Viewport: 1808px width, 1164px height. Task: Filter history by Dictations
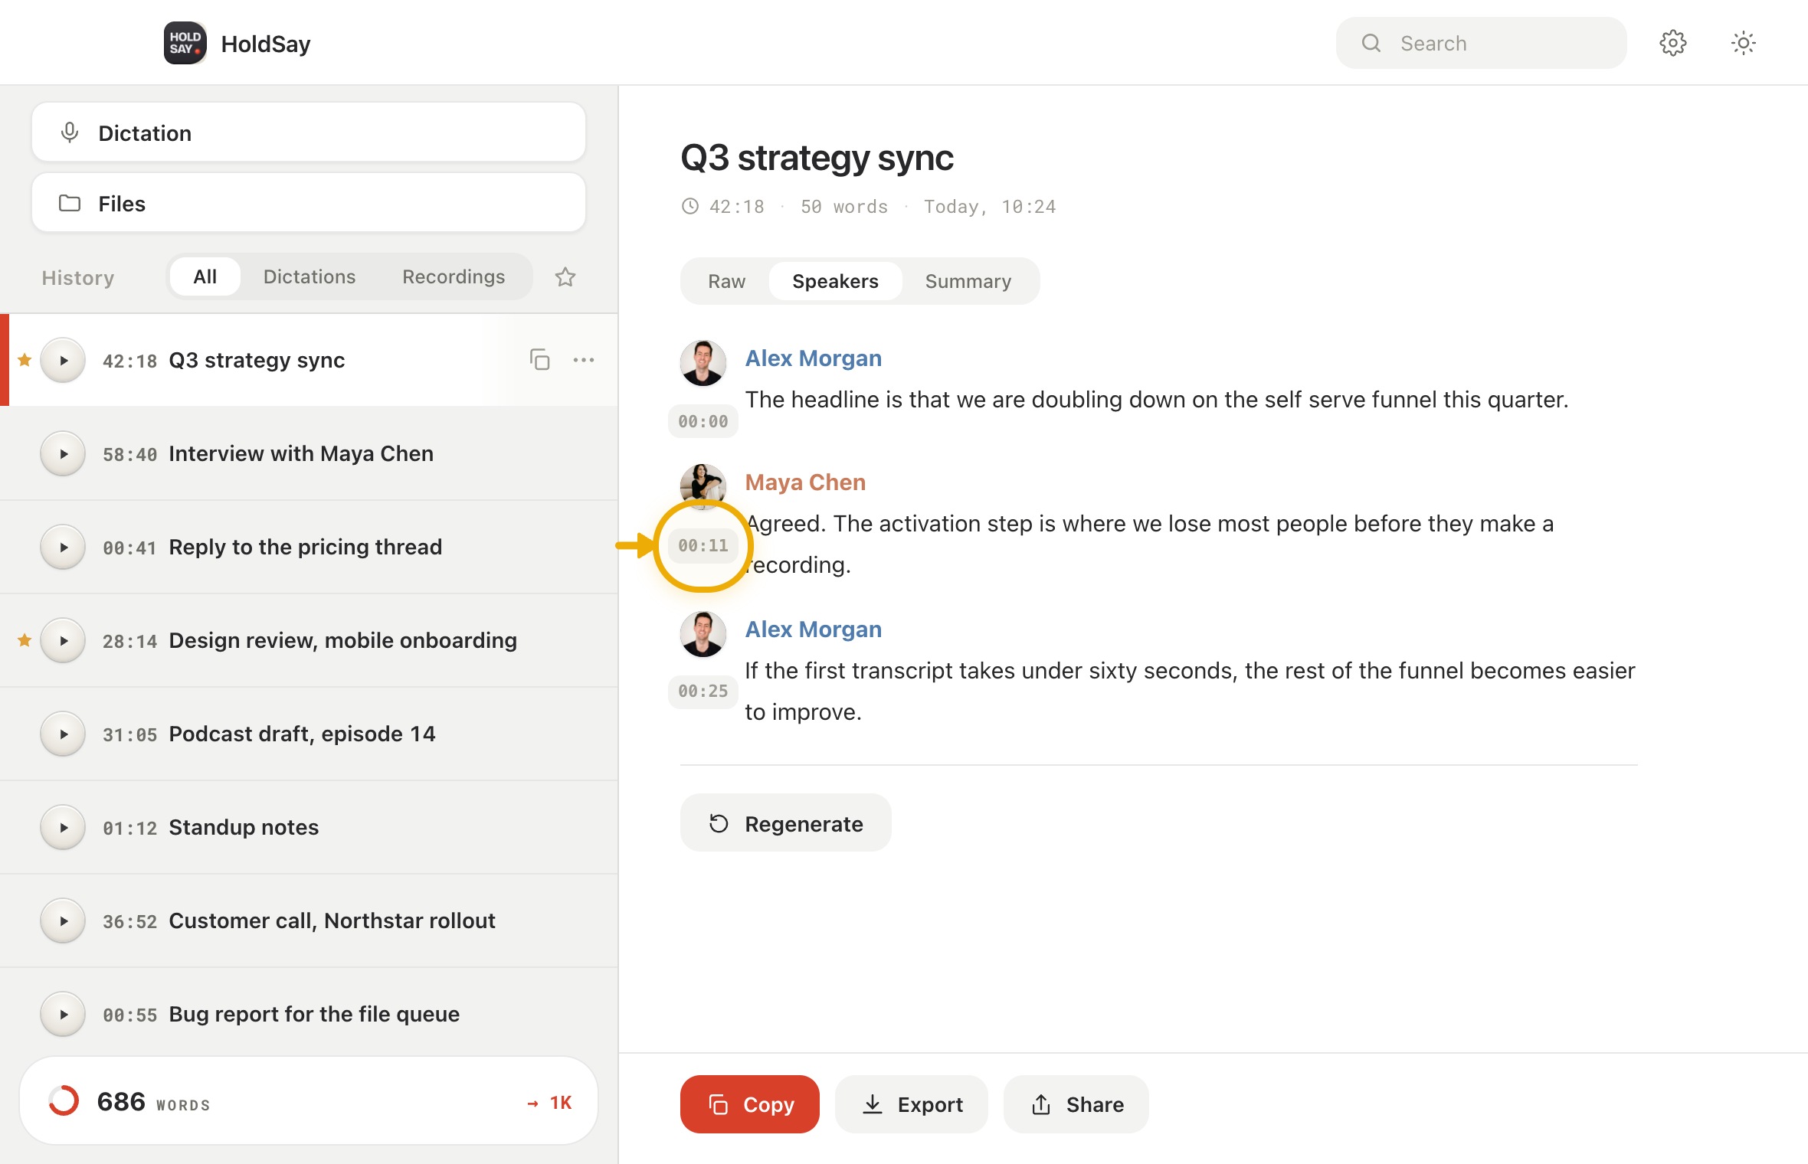tap(310, 276)
